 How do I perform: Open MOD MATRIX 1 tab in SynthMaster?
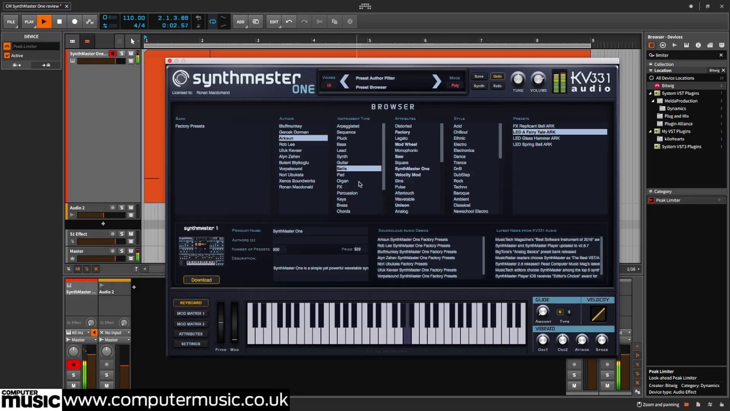pos(190,313)
